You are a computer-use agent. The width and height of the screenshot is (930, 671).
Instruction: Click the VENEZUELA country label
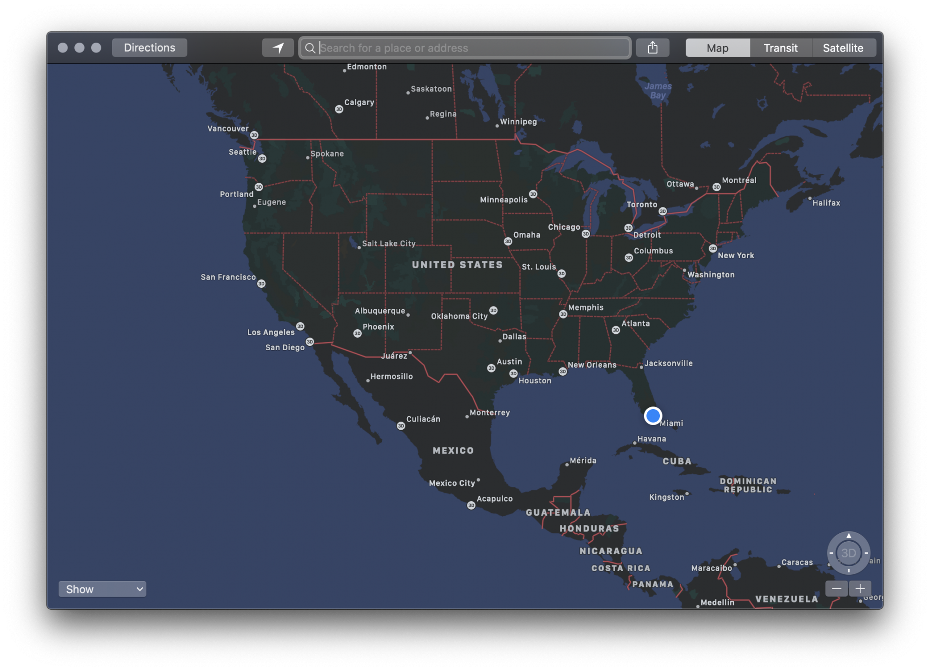(787, 599)
